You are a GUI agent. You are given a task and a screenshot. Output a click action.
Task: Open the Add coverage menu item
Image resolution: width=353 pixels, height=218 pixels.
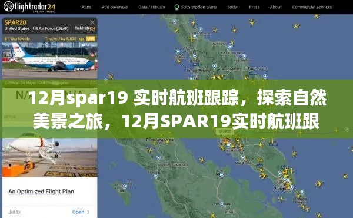(x=114, y=7)
